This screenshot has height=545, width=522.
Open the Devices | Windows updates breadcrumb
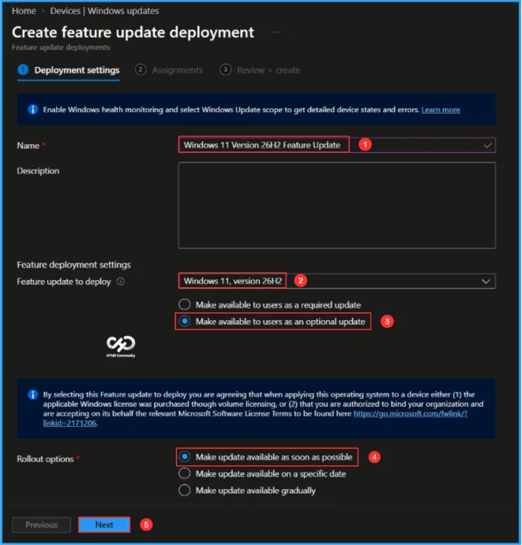[x=104, y=11]
